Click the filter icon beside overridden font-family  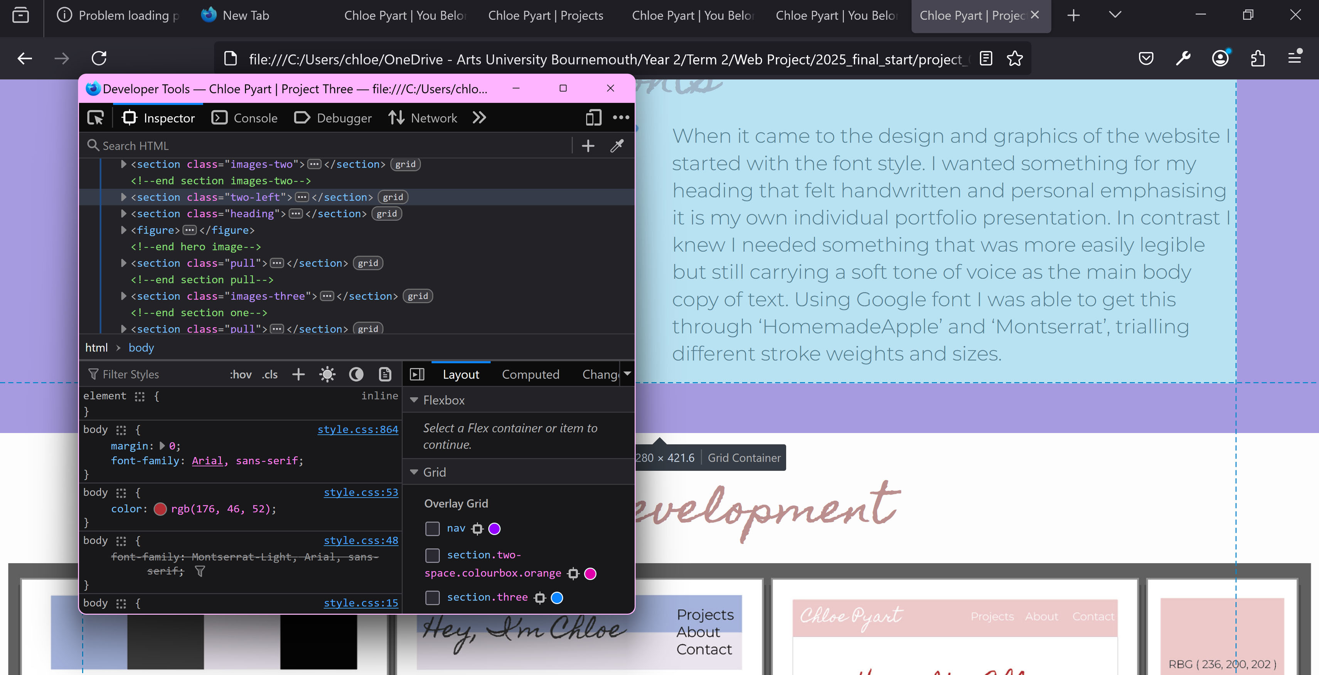[200, 571]
